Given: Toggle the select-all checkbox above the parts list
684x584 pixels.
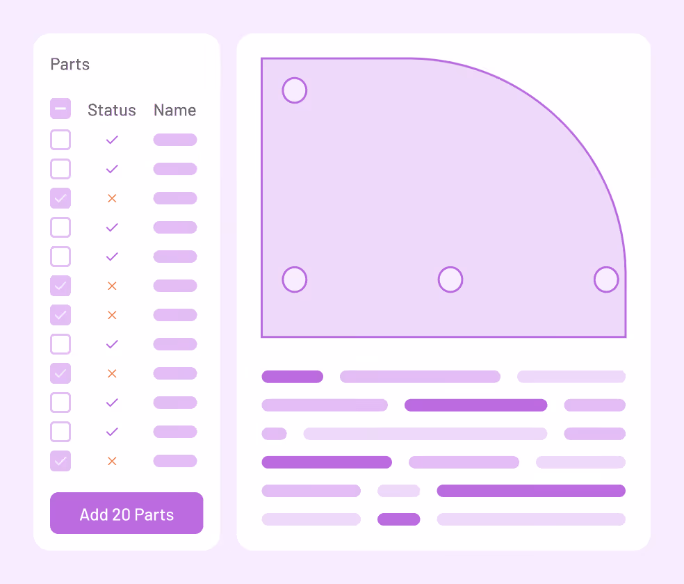Looking at the screenshot, I should point(60,108).
